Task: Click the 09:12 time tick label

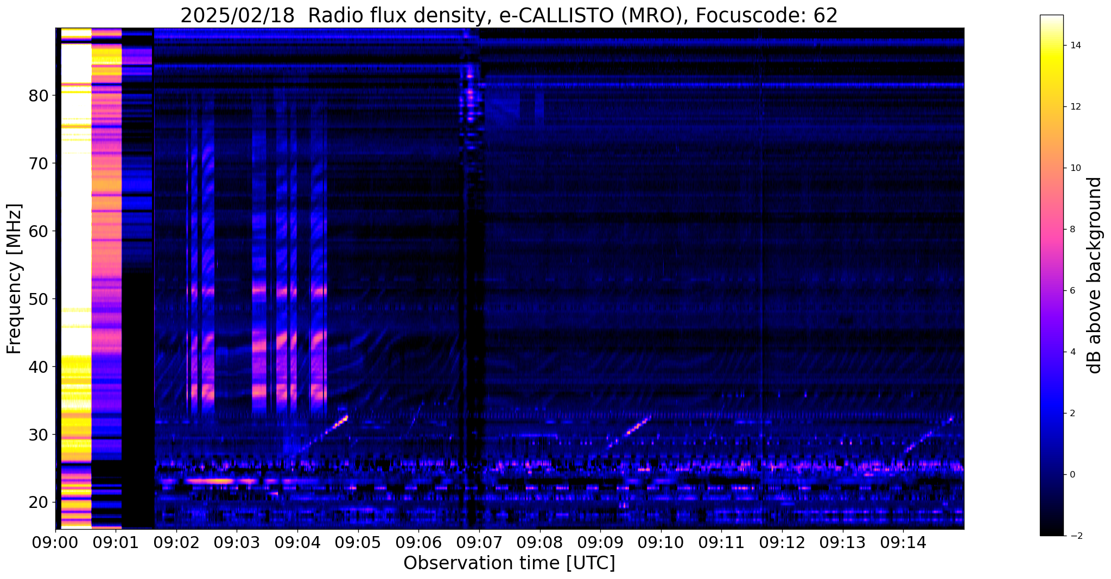Action: click(782, 542)
